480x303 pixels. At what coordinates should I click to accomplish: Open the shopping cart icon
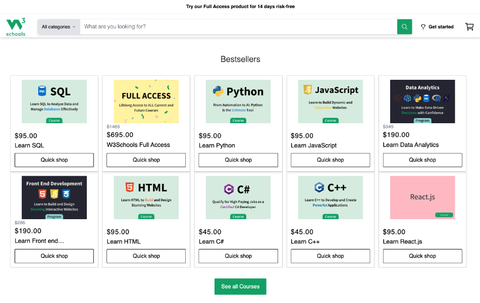pos(469,27)
